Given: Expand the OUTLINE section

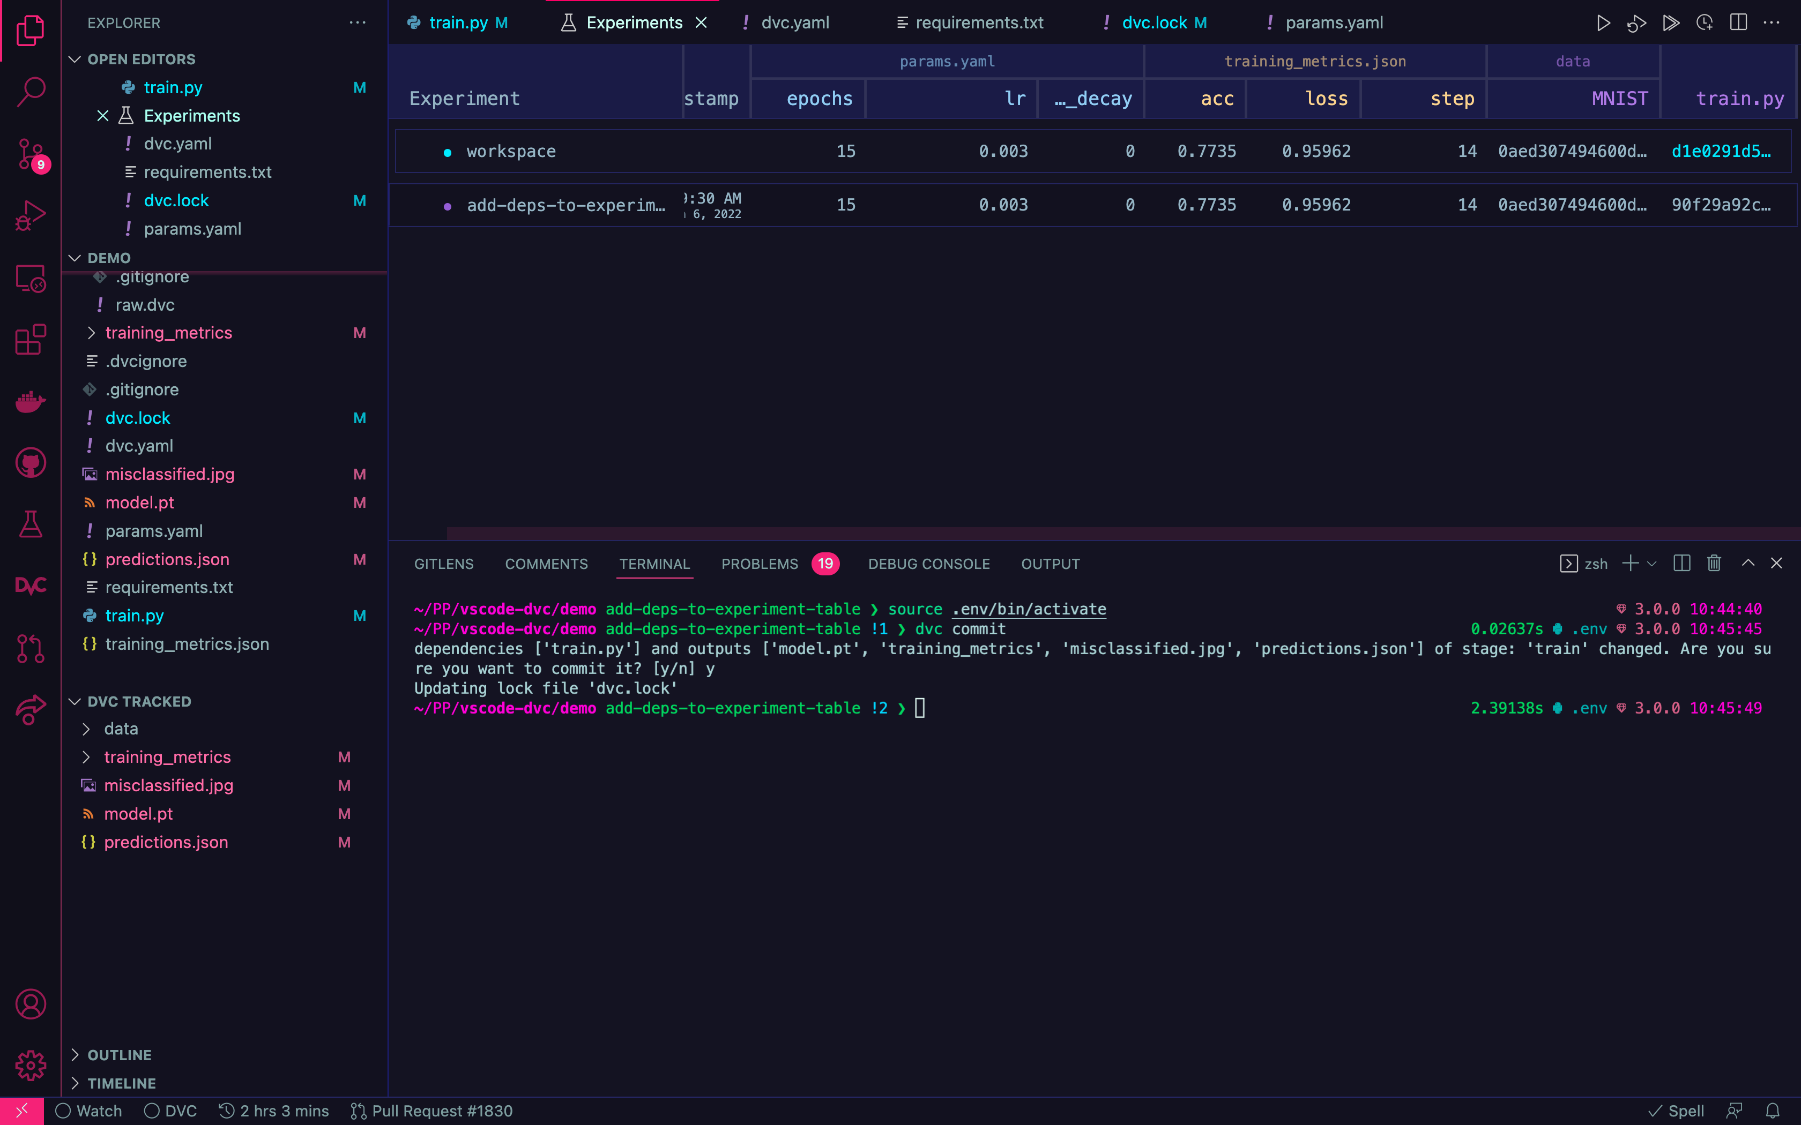Looking at the screenshot, I should pos(119,1054).
